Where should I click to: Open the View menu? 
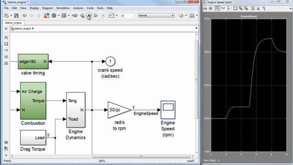[23, 8]
